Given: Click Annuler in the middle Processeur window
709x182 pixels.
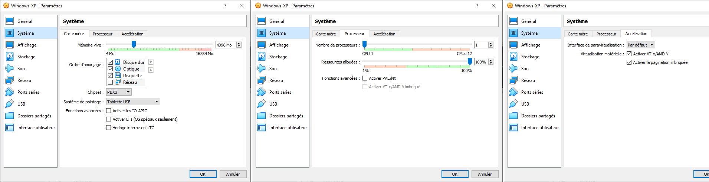Looking at the screenshot, I should 485,174.
